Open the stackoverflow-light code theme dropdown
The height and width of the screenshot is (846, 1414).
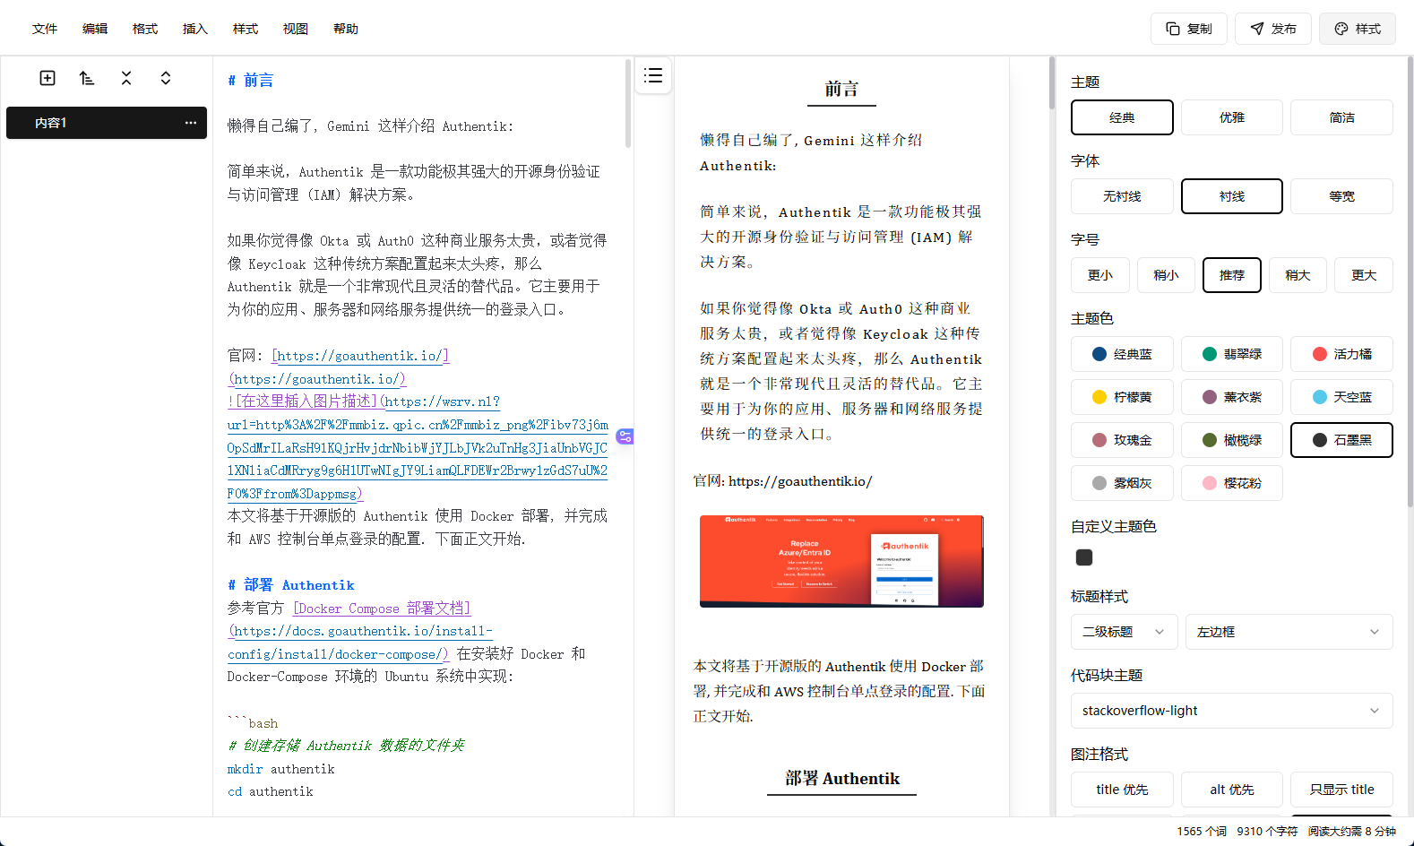click(x=1232, y=711)
